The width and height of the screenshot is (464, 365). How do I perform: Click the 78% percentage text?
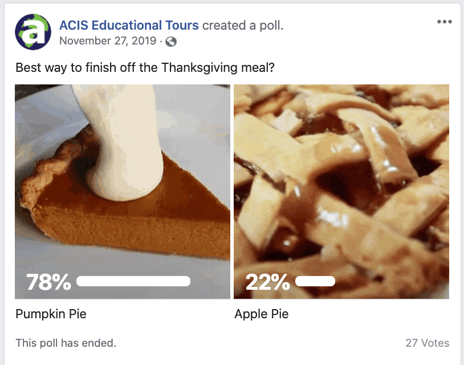[x=48, y=282]
